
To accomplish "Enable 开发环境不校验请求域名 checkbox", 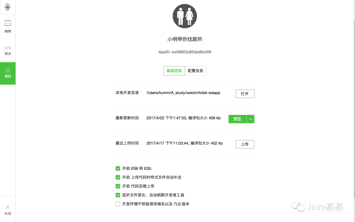I will [x=118, y=204].
